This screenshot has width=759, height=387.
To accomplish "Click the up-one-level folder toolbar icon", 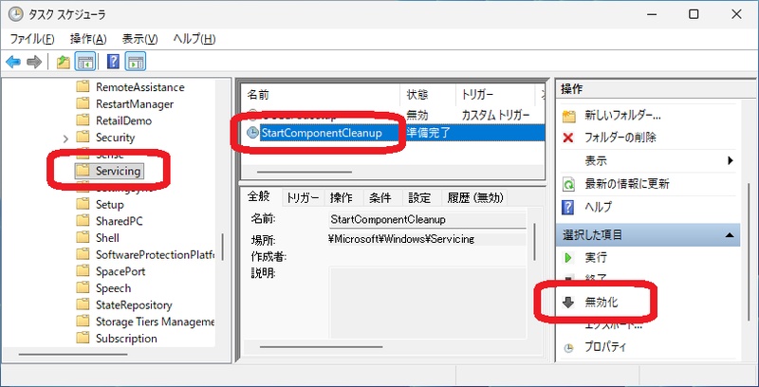I will (x=64, y=62).
